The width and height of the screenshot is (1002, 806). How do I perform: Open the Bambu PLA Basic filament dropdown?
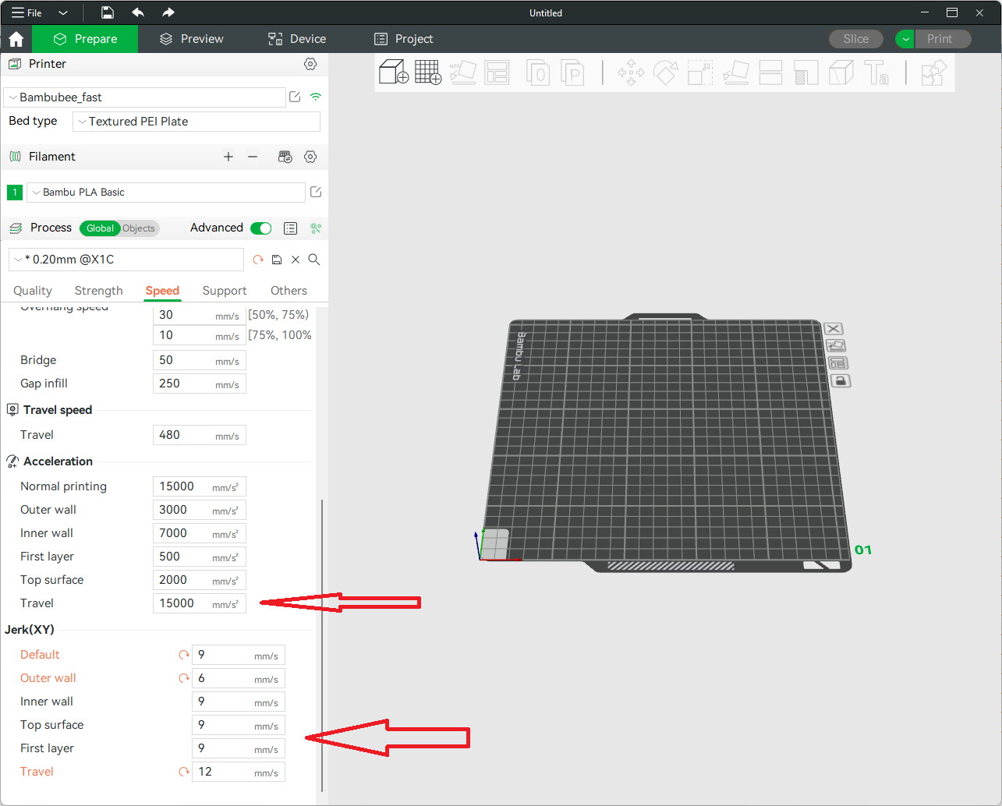tap(166, 193)
